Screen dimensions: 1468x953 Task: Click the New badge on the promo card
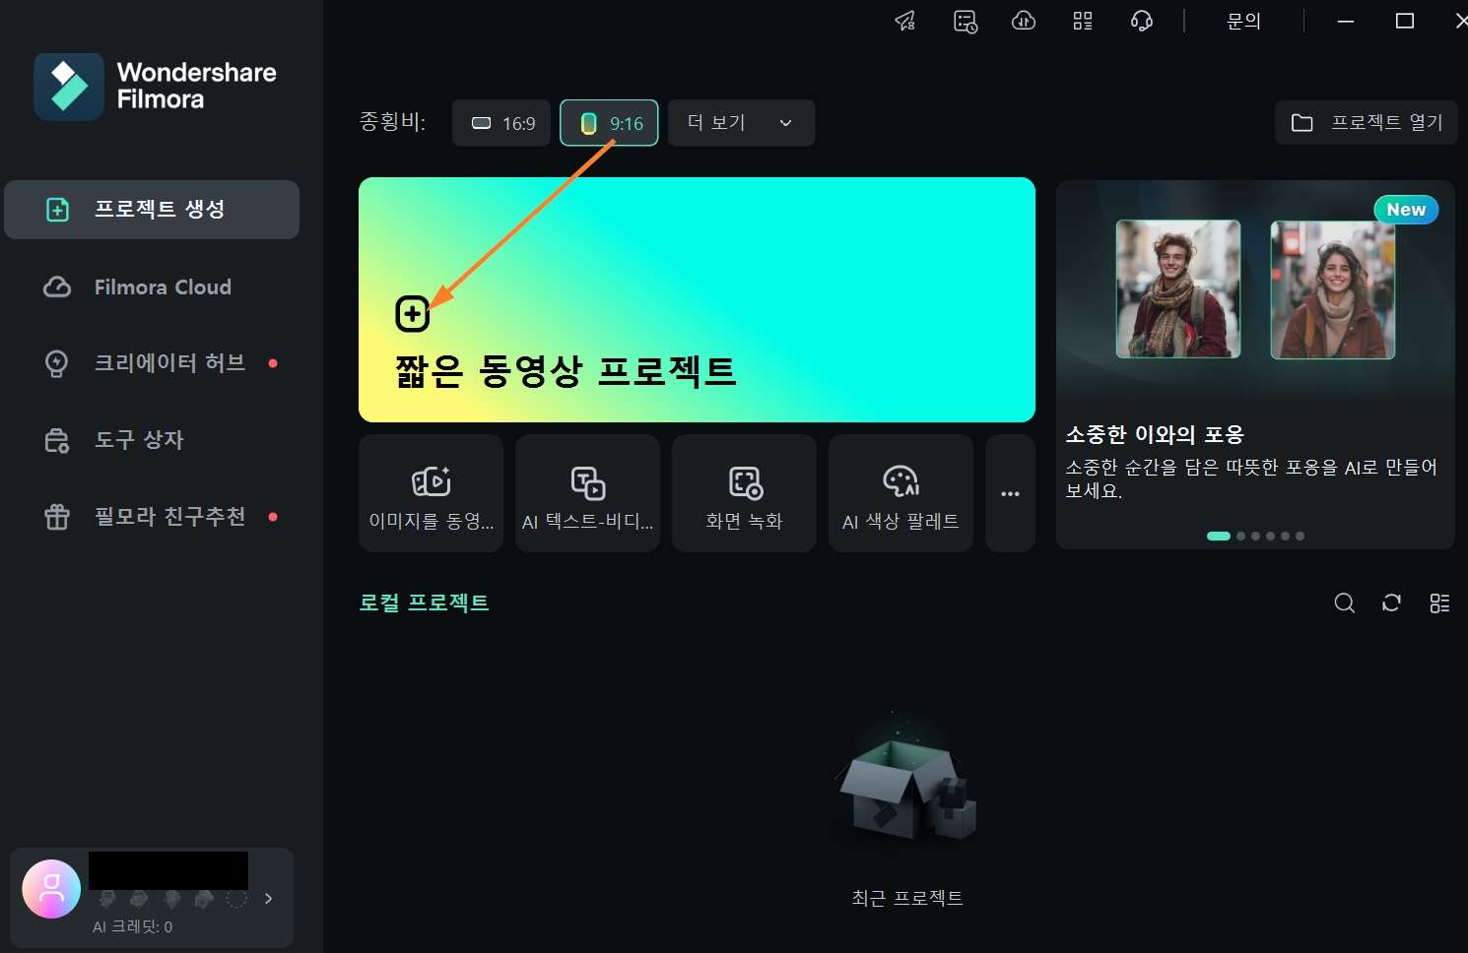pos(1406,210)
